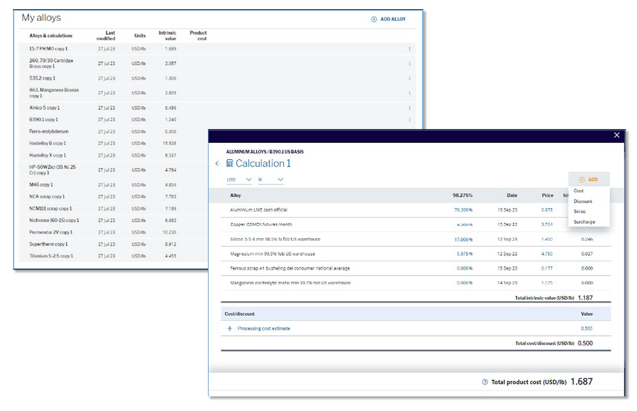Select Discount from the Add menu
The width and height of the screenshot is (637, 411).
tap(583, 201)
